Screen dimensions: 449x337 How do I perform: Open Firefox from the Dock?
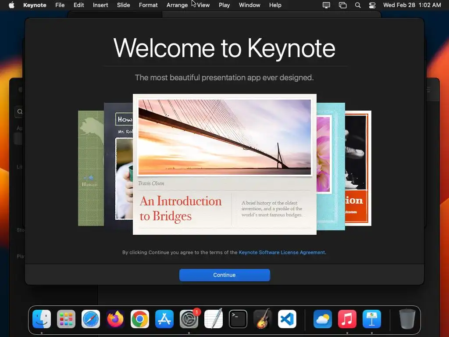click(x=115, y=319)
